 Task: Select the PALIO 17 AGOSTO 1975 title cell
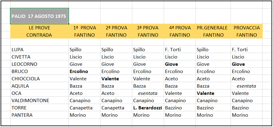tap(39, 16)
